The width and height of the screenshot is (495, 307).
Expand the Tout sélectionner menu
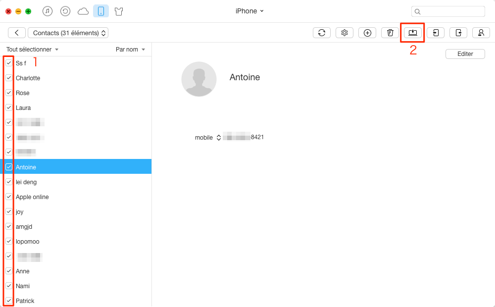tap(33, 50)
